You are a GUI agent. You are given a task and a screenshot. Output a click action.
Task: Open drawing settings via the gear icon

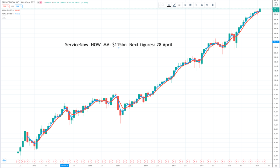(185, 5)
